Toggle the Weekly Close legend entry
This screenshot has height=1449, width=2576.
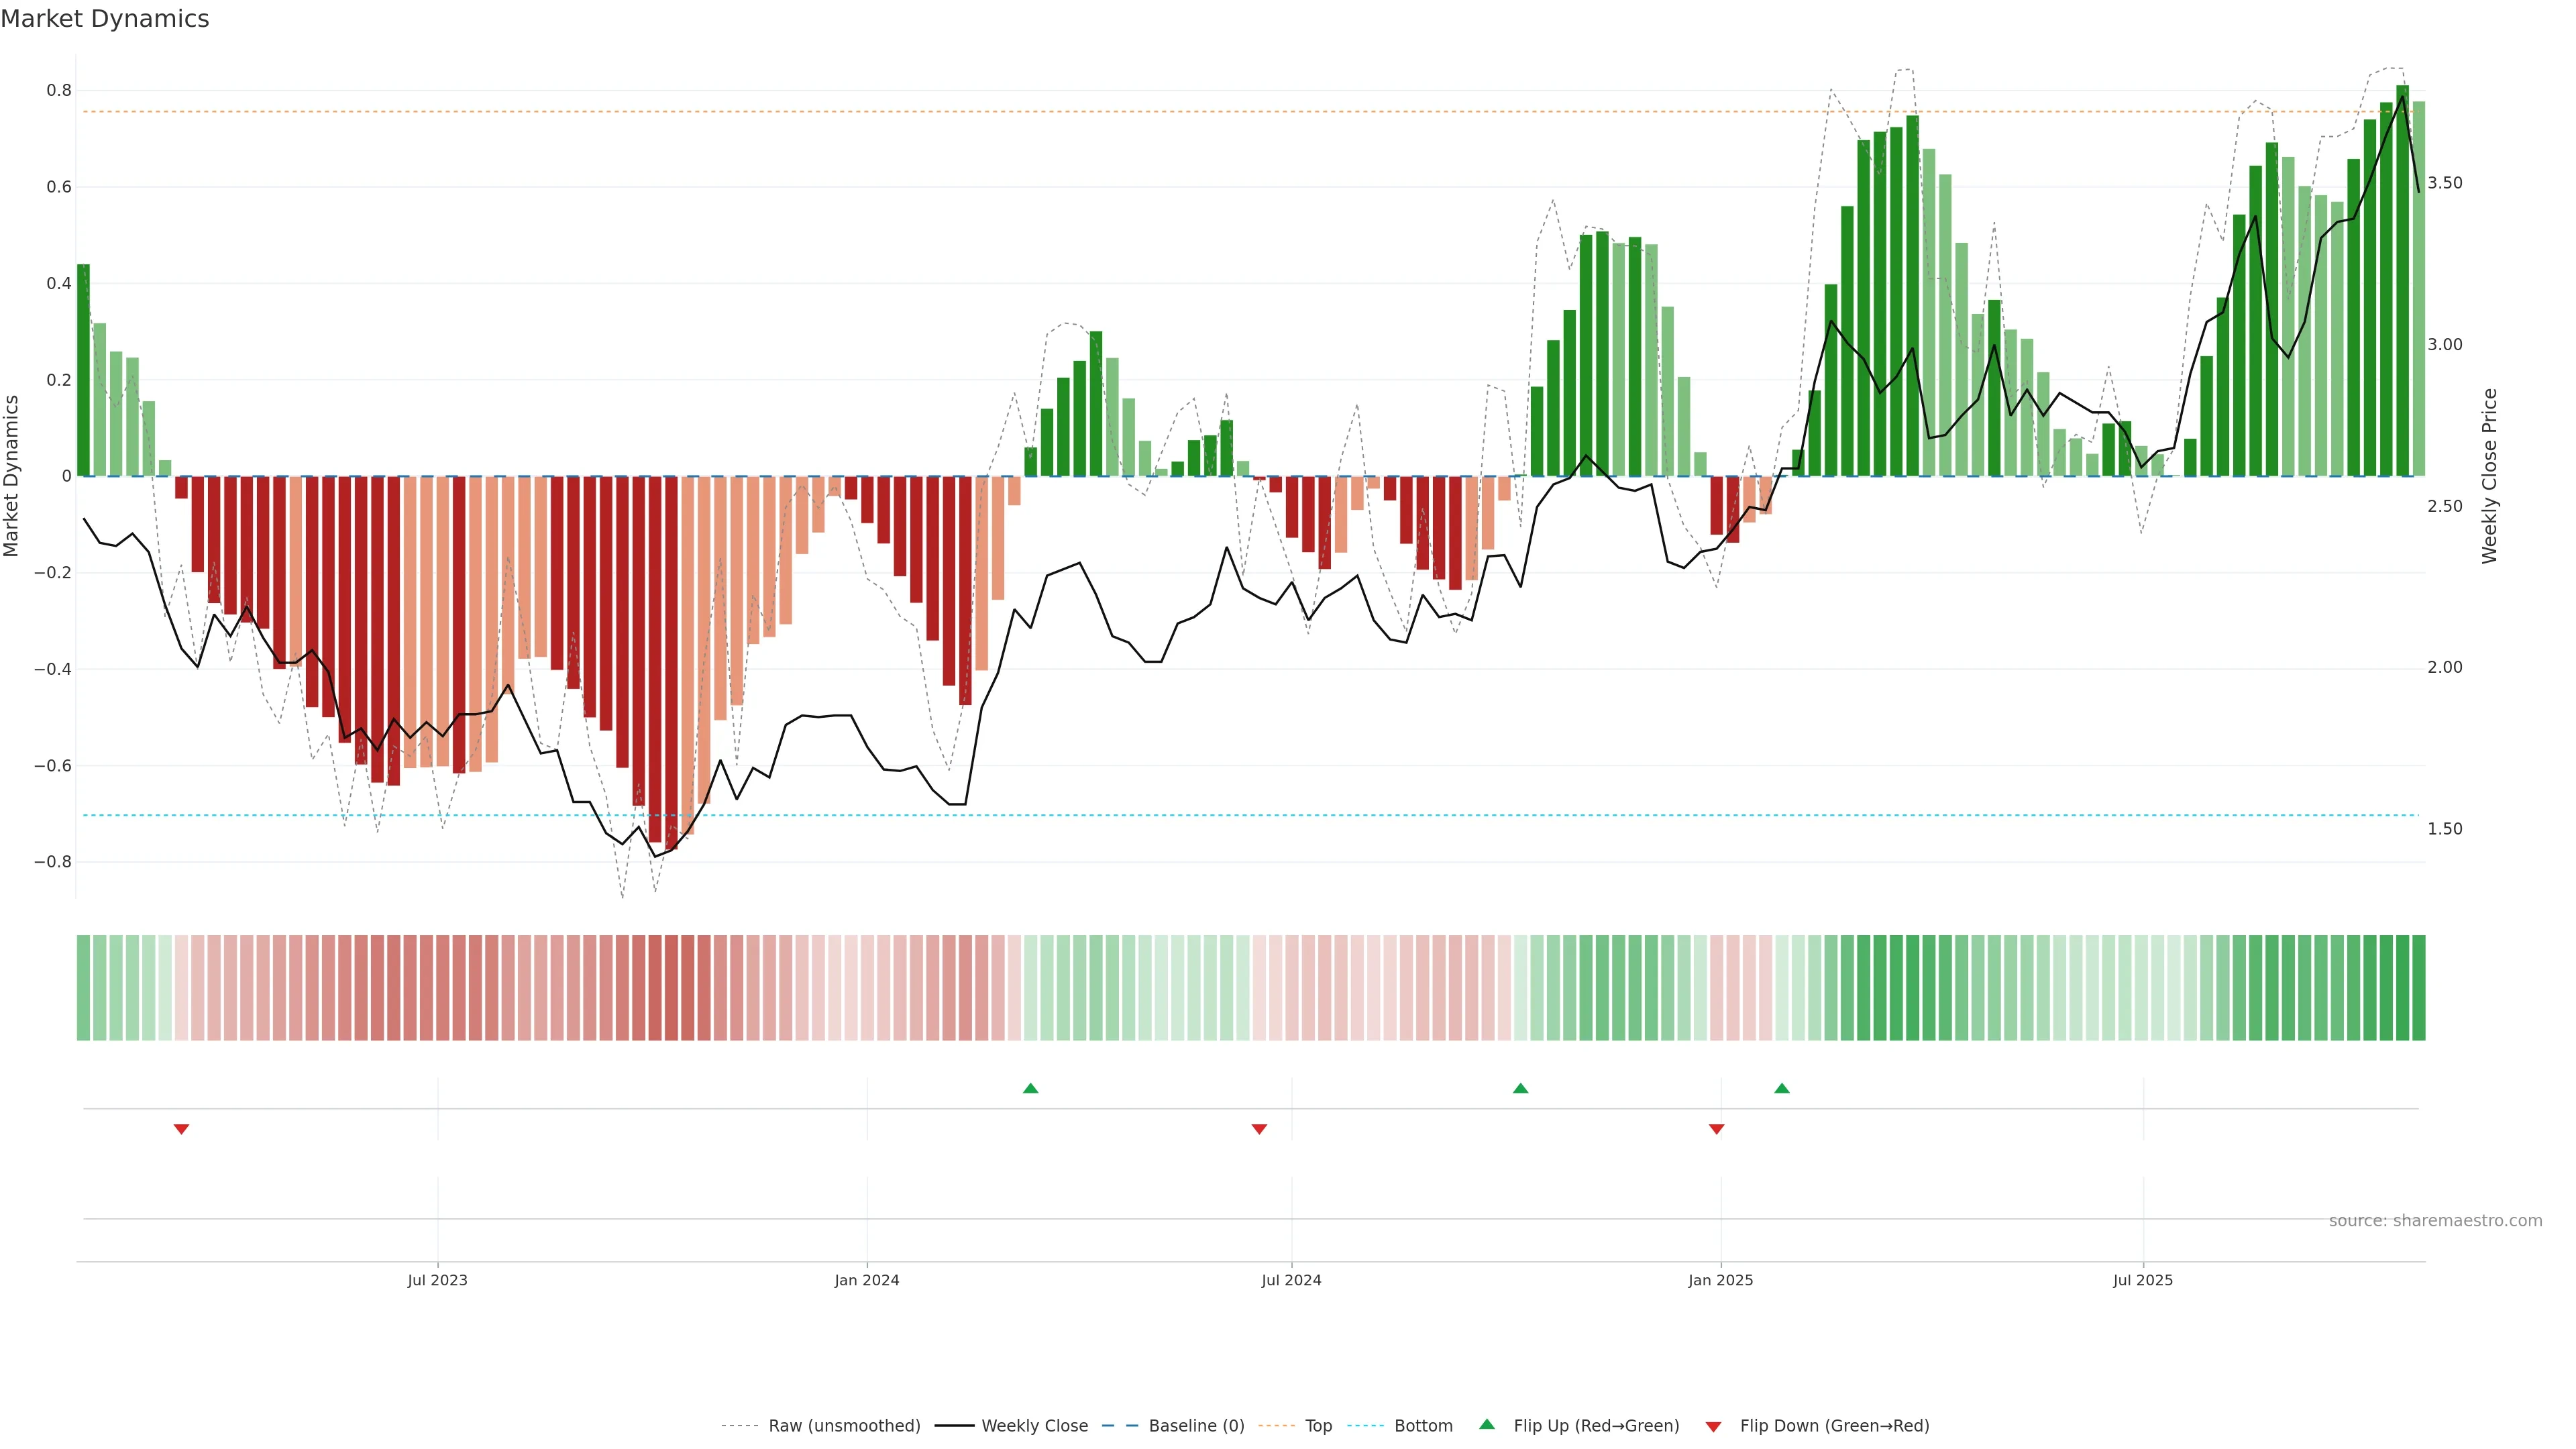click(1034, 1426)
